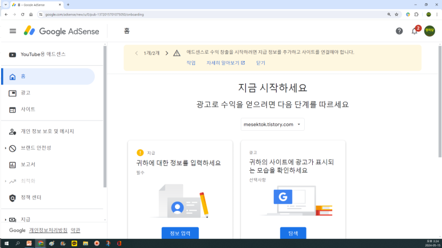
Task: Open the Chrome three-dot menu
Action: coord(437,14)
